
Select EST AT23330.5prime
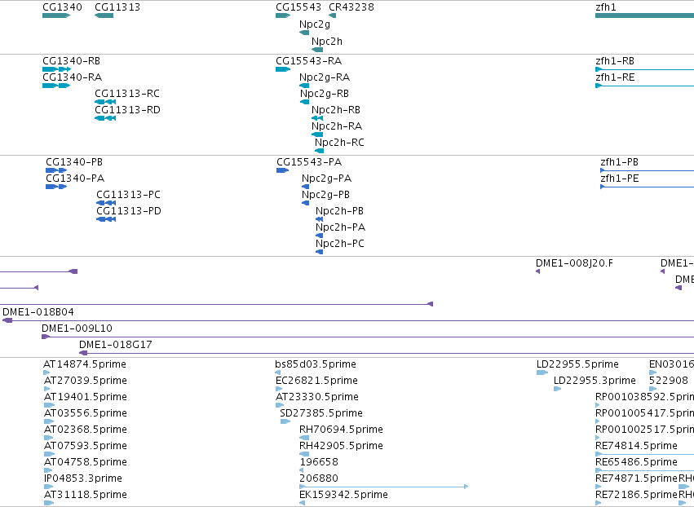317,397
